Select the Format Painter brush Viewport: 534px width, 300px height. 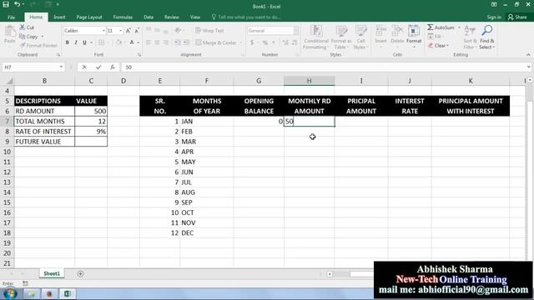pos(23,45)
